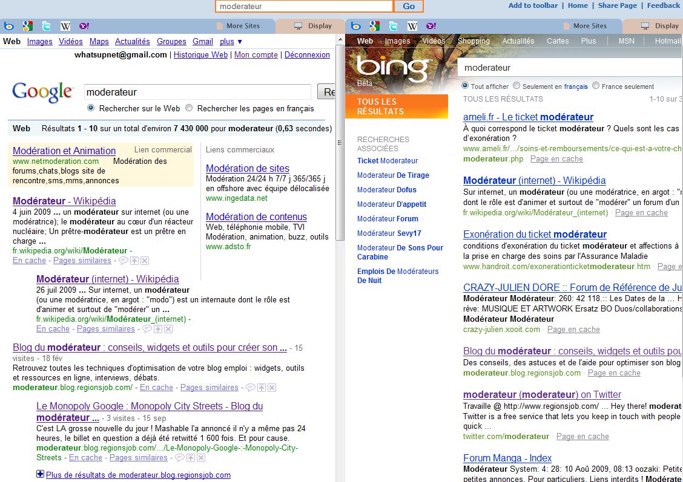
Task: Select Bing's 'Seulement en français' radio
Action: (x=516, y=86)
